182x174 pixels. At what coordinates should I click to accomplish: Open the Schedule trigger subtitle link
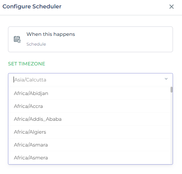coord(36,44)
